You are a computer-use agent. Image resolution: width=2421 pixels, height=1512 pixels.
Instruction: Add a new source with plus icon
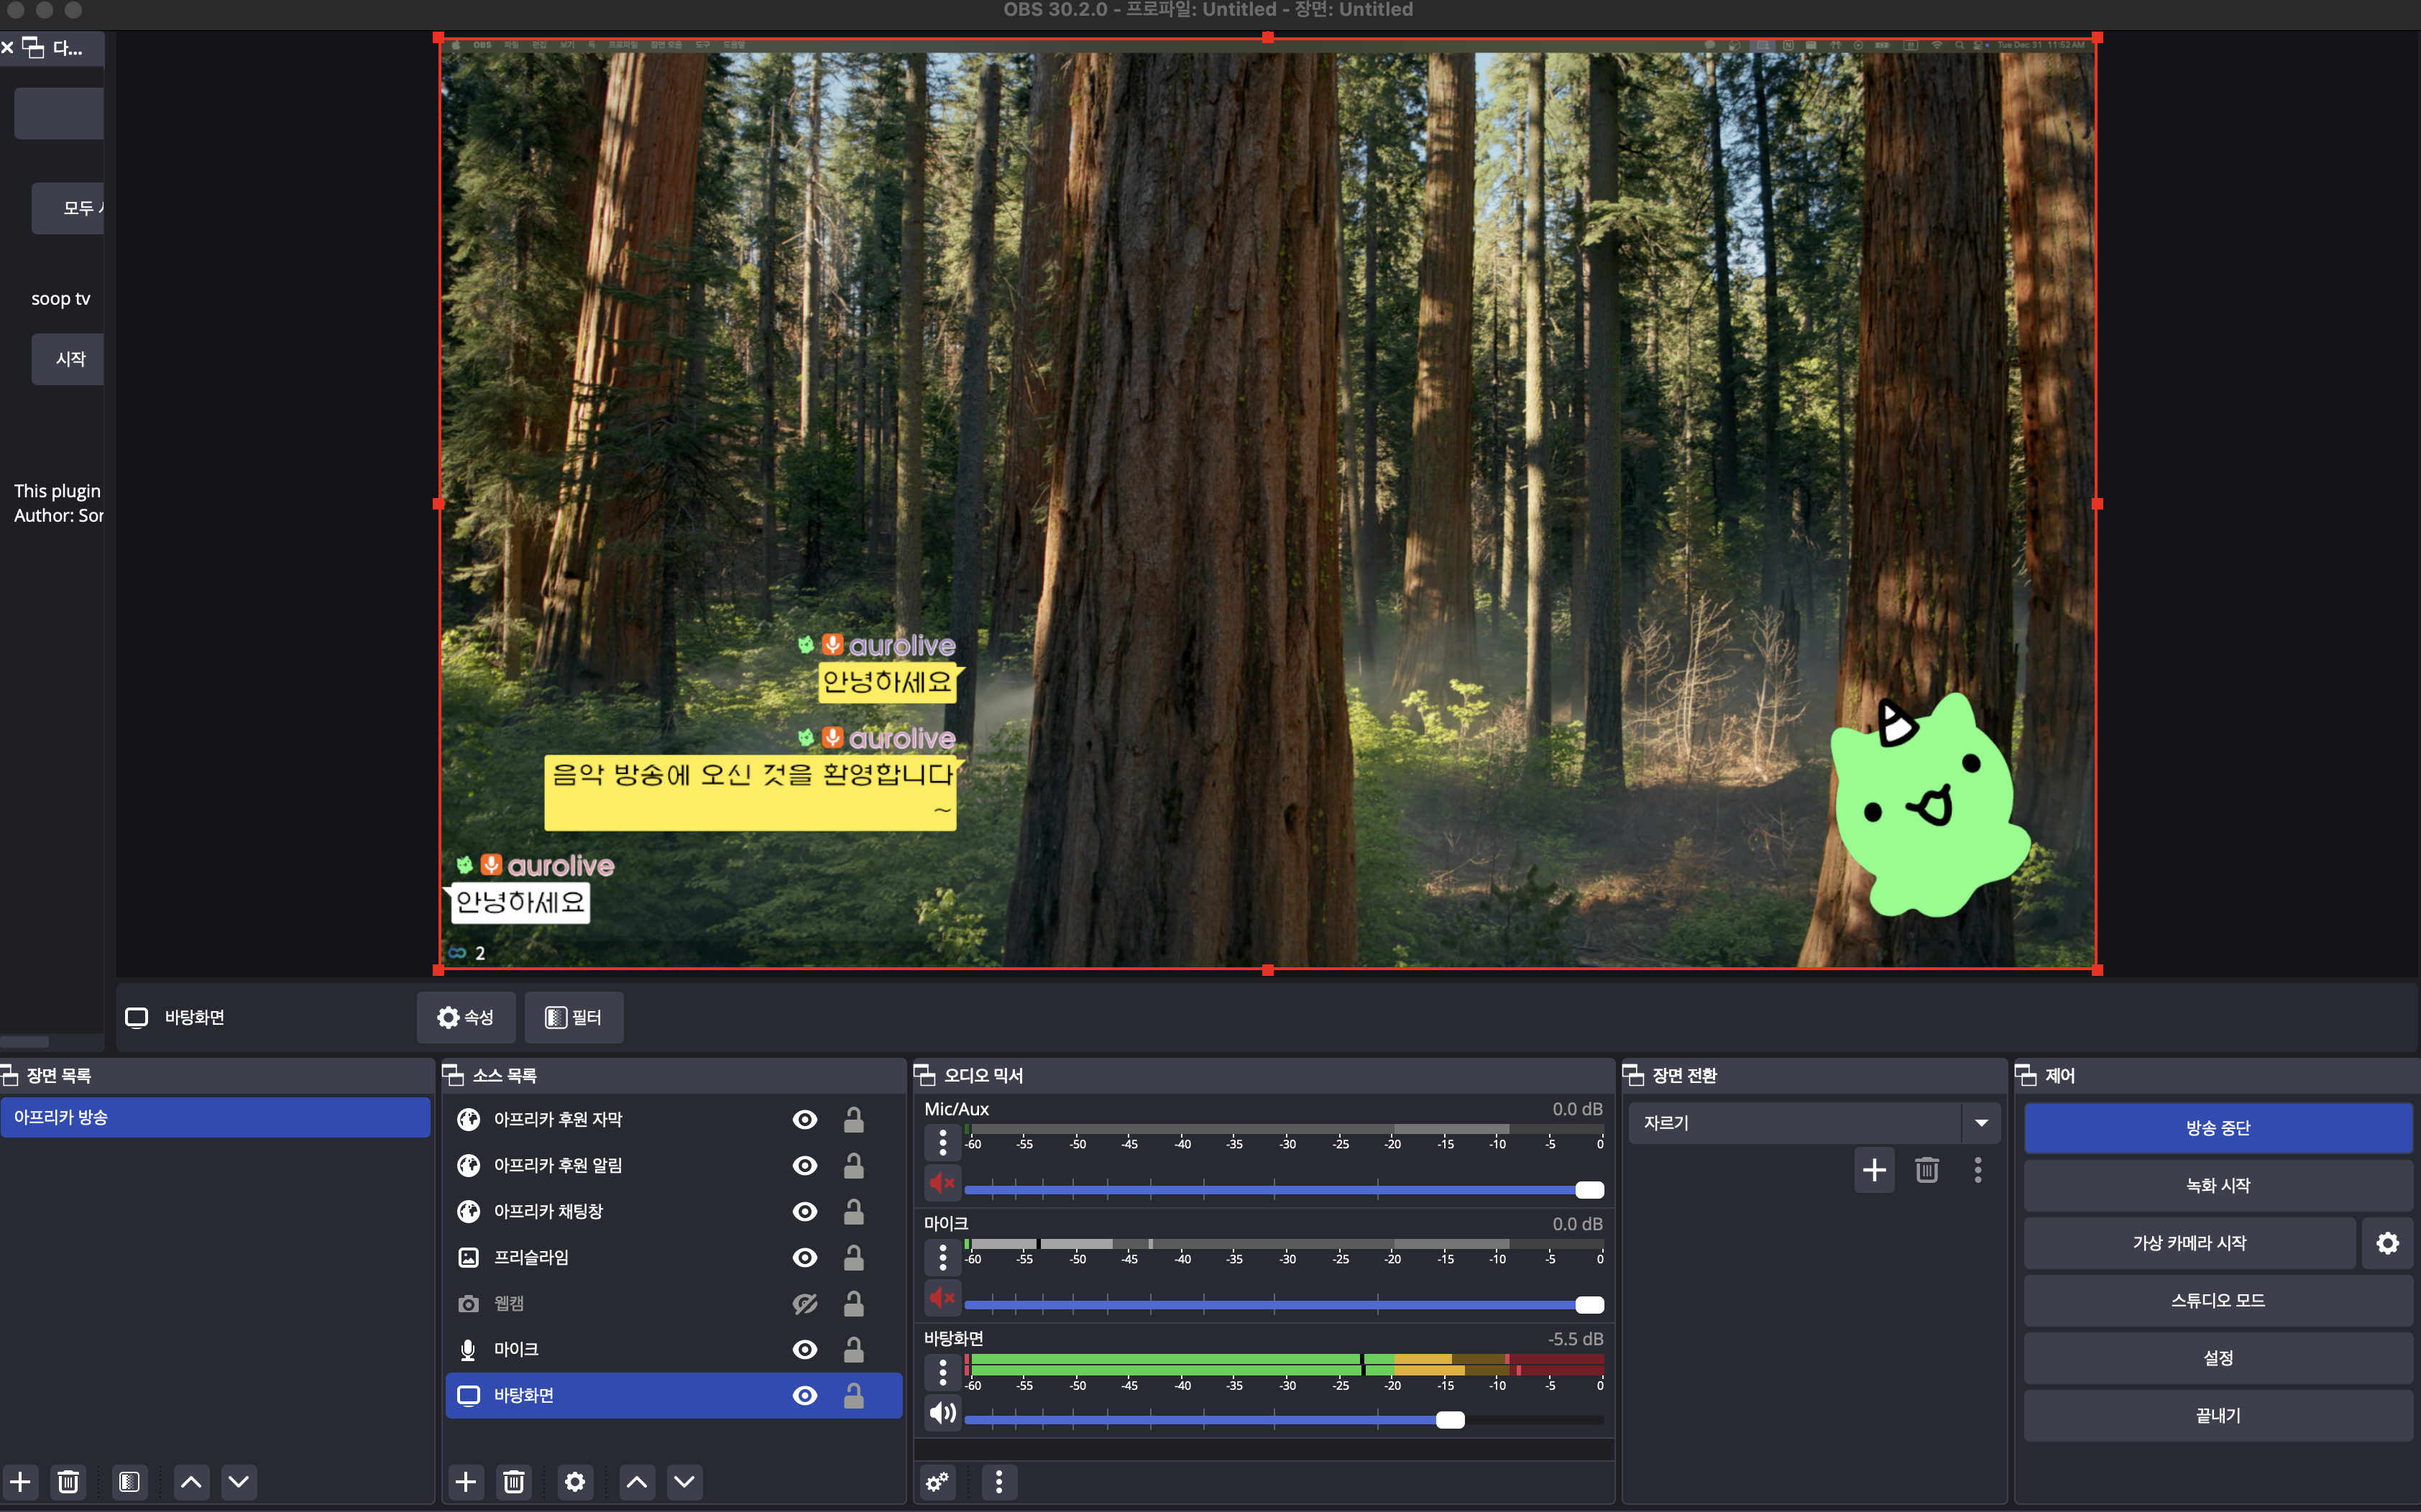point(466,1482)
